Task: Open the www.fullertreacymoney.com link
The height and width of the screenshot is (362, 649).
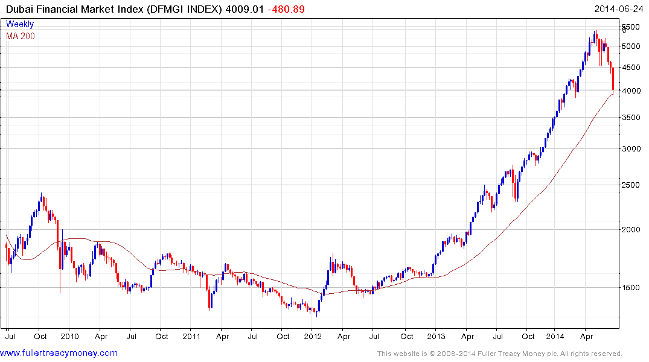Action: click(59, 354)
